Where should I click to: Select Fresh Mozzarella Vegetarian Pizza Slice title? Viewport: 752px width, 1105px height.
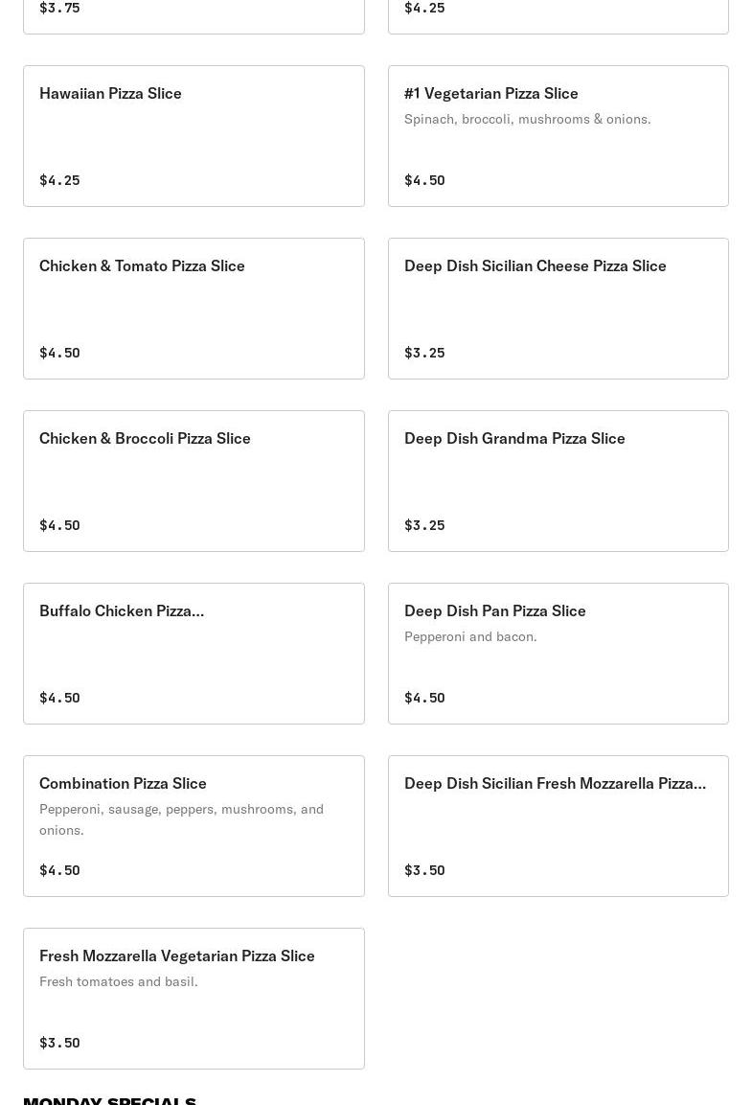pos(177,955)
